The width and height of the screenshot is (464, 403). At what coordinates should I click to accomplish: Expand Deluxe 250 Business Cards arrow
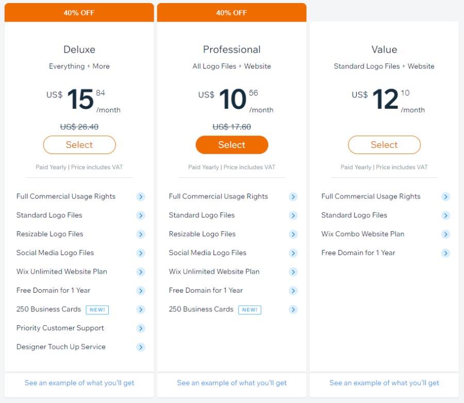[x=141, y=310]
